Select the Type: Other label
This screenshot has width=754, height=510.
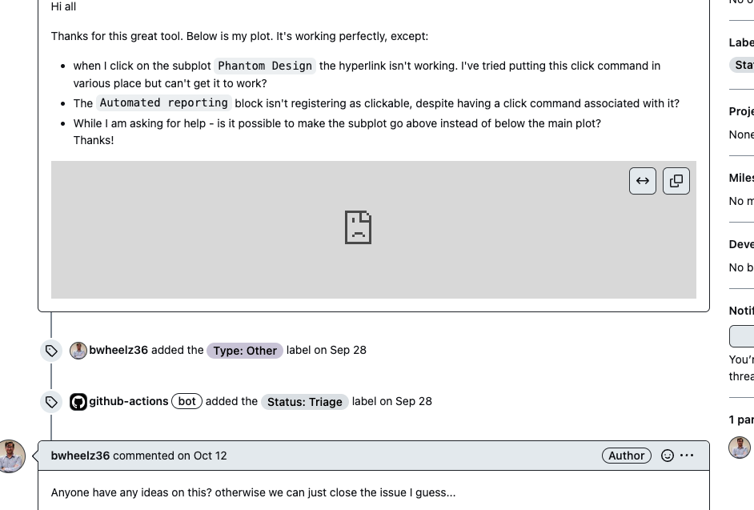click(x=244, y=351)
